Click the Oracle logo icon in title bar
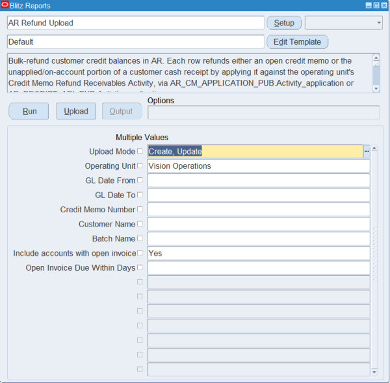The height and width of the screenshot is (383, 390). click(x=5, y=5)
